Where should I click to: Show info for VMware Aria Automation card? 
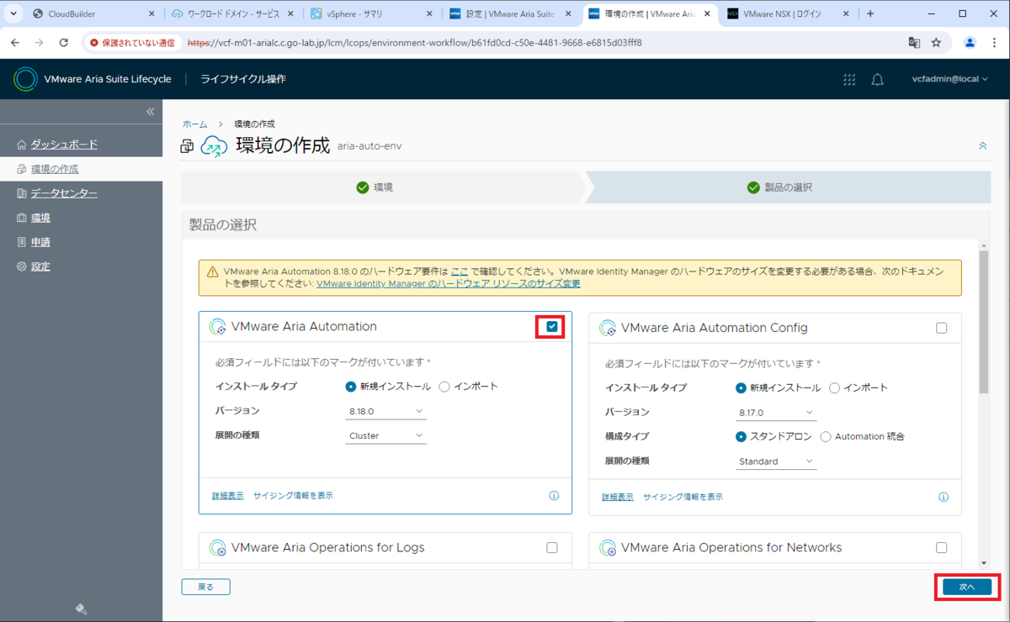click(554, 496)
